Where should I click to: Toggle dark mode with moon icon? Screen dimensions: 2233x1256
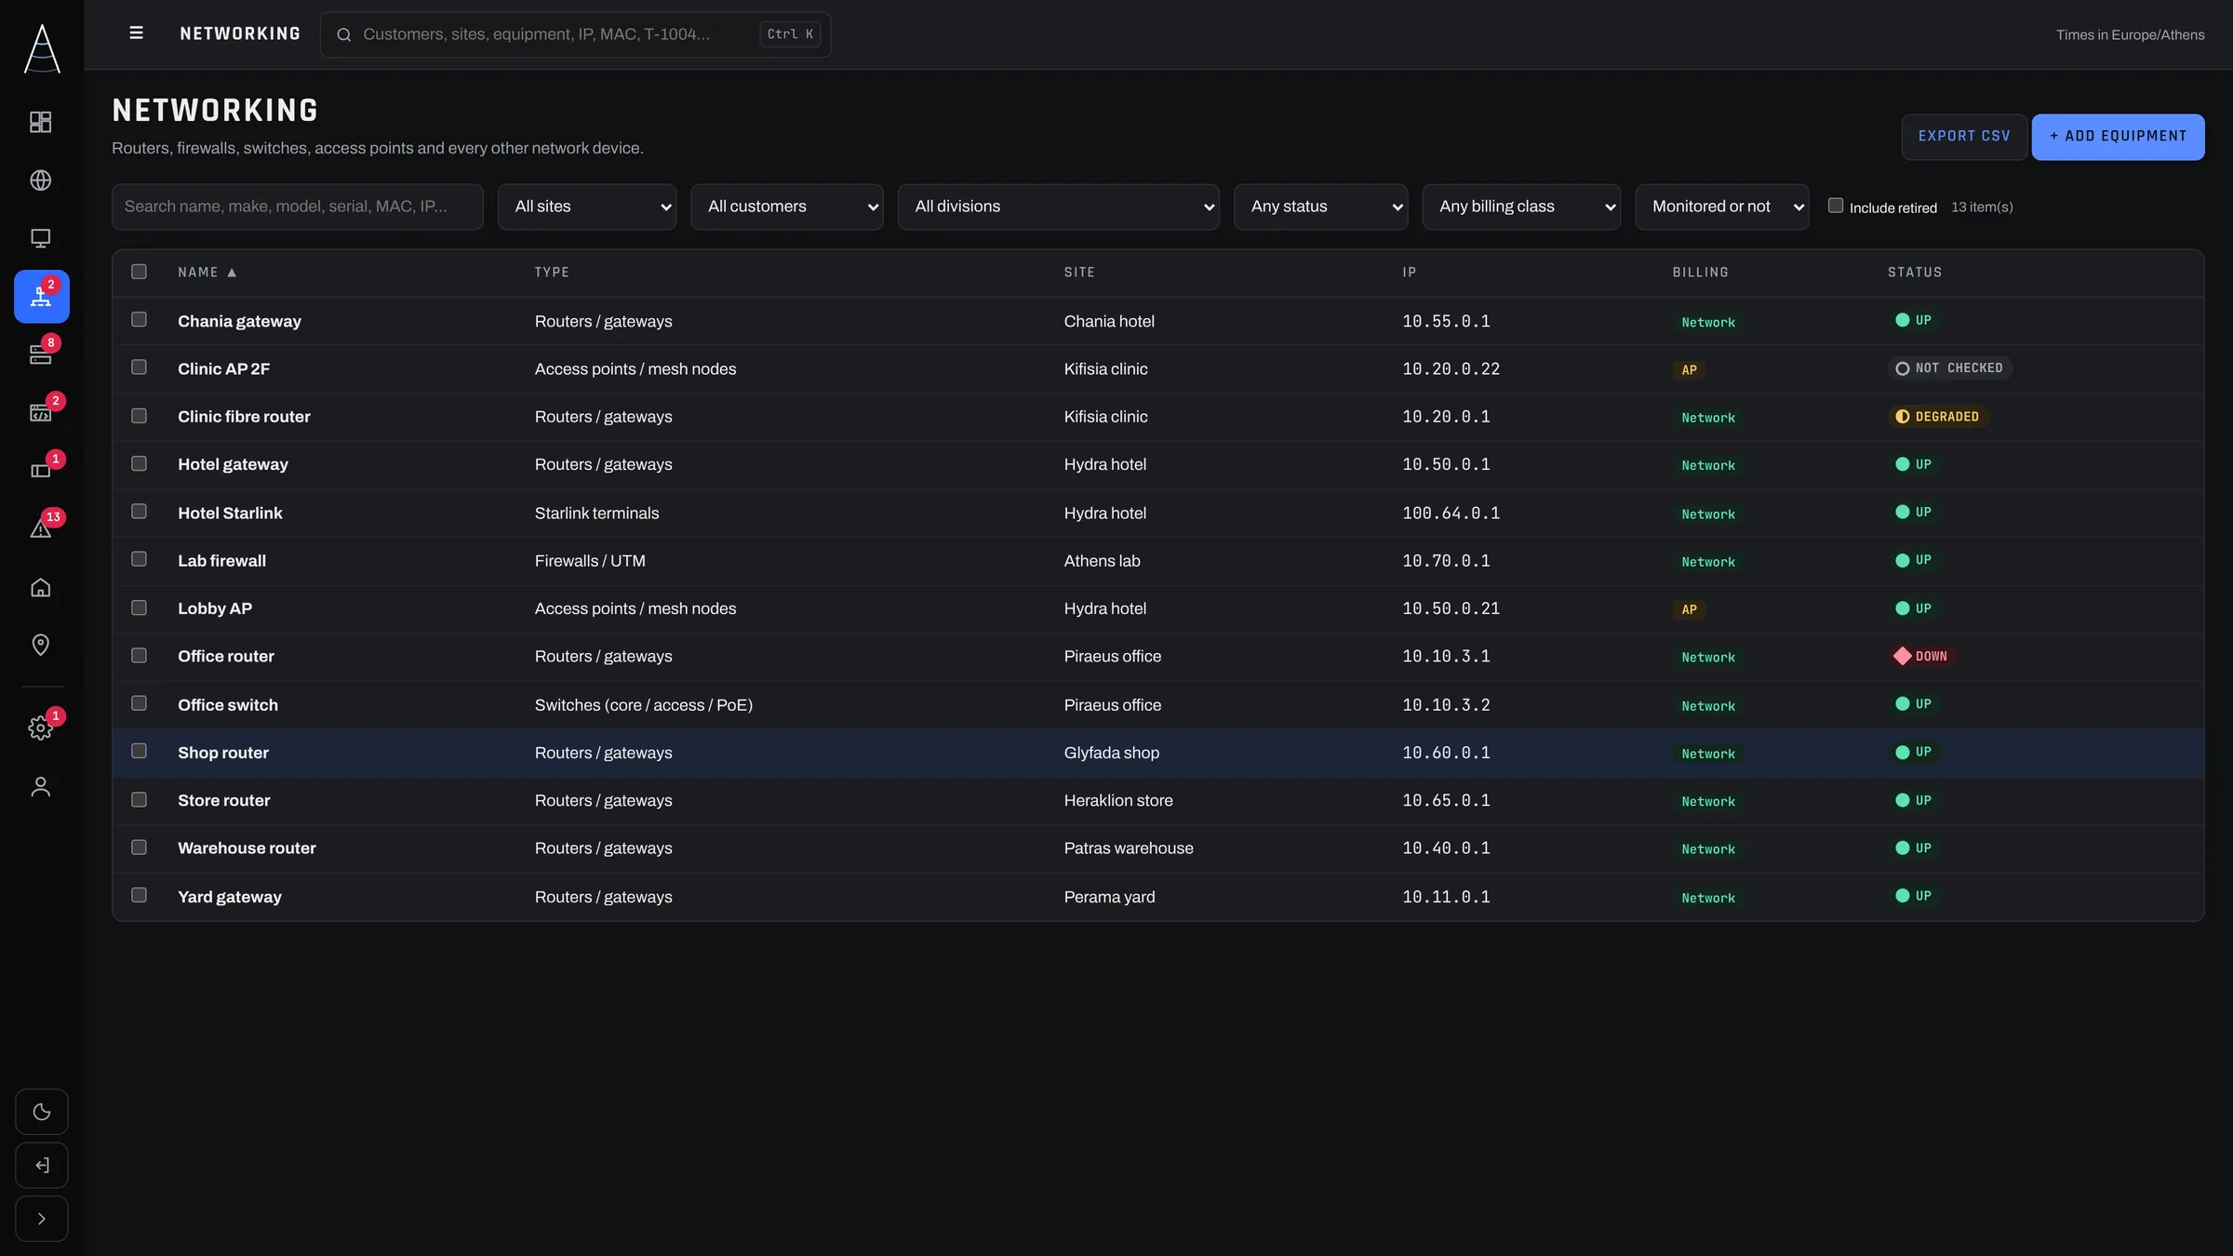[x=42, y=1112]
